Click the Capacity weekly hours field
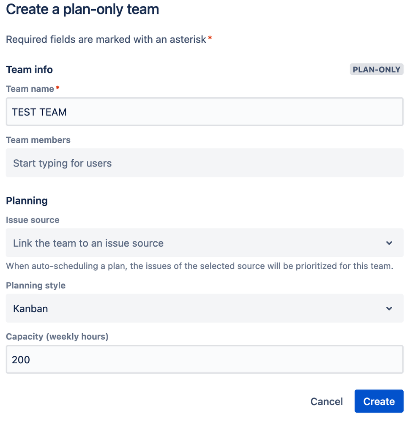 205,359
